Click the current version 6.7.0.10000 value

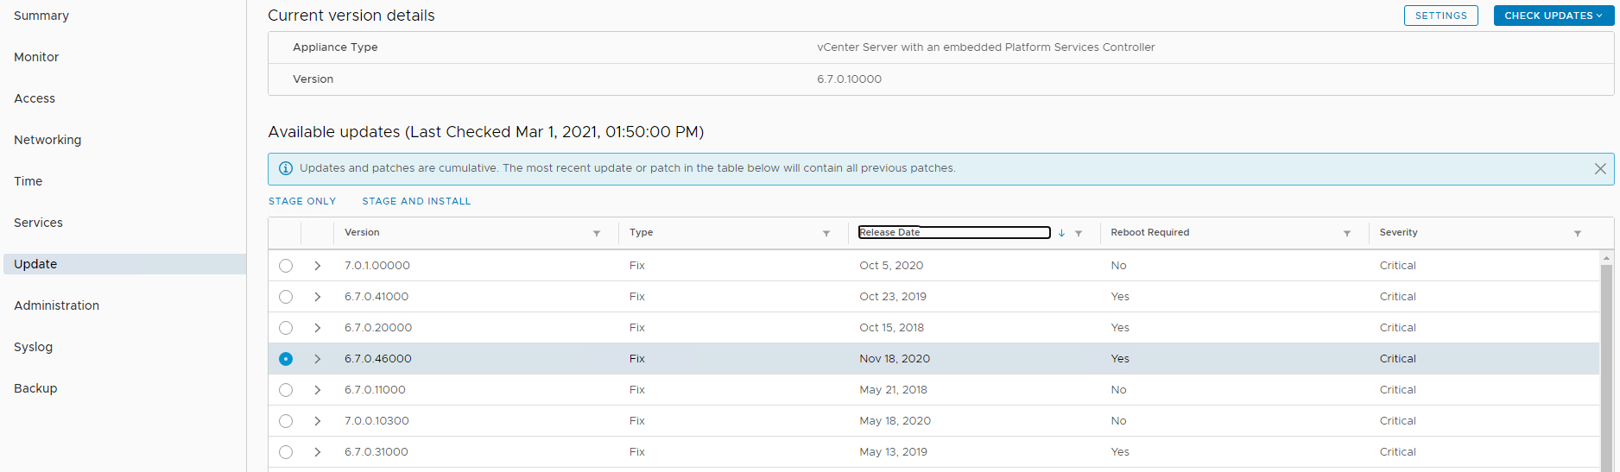point(849,79)
